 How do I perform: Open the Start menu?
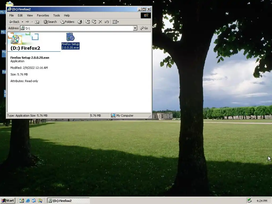click(x=8, y=201)
